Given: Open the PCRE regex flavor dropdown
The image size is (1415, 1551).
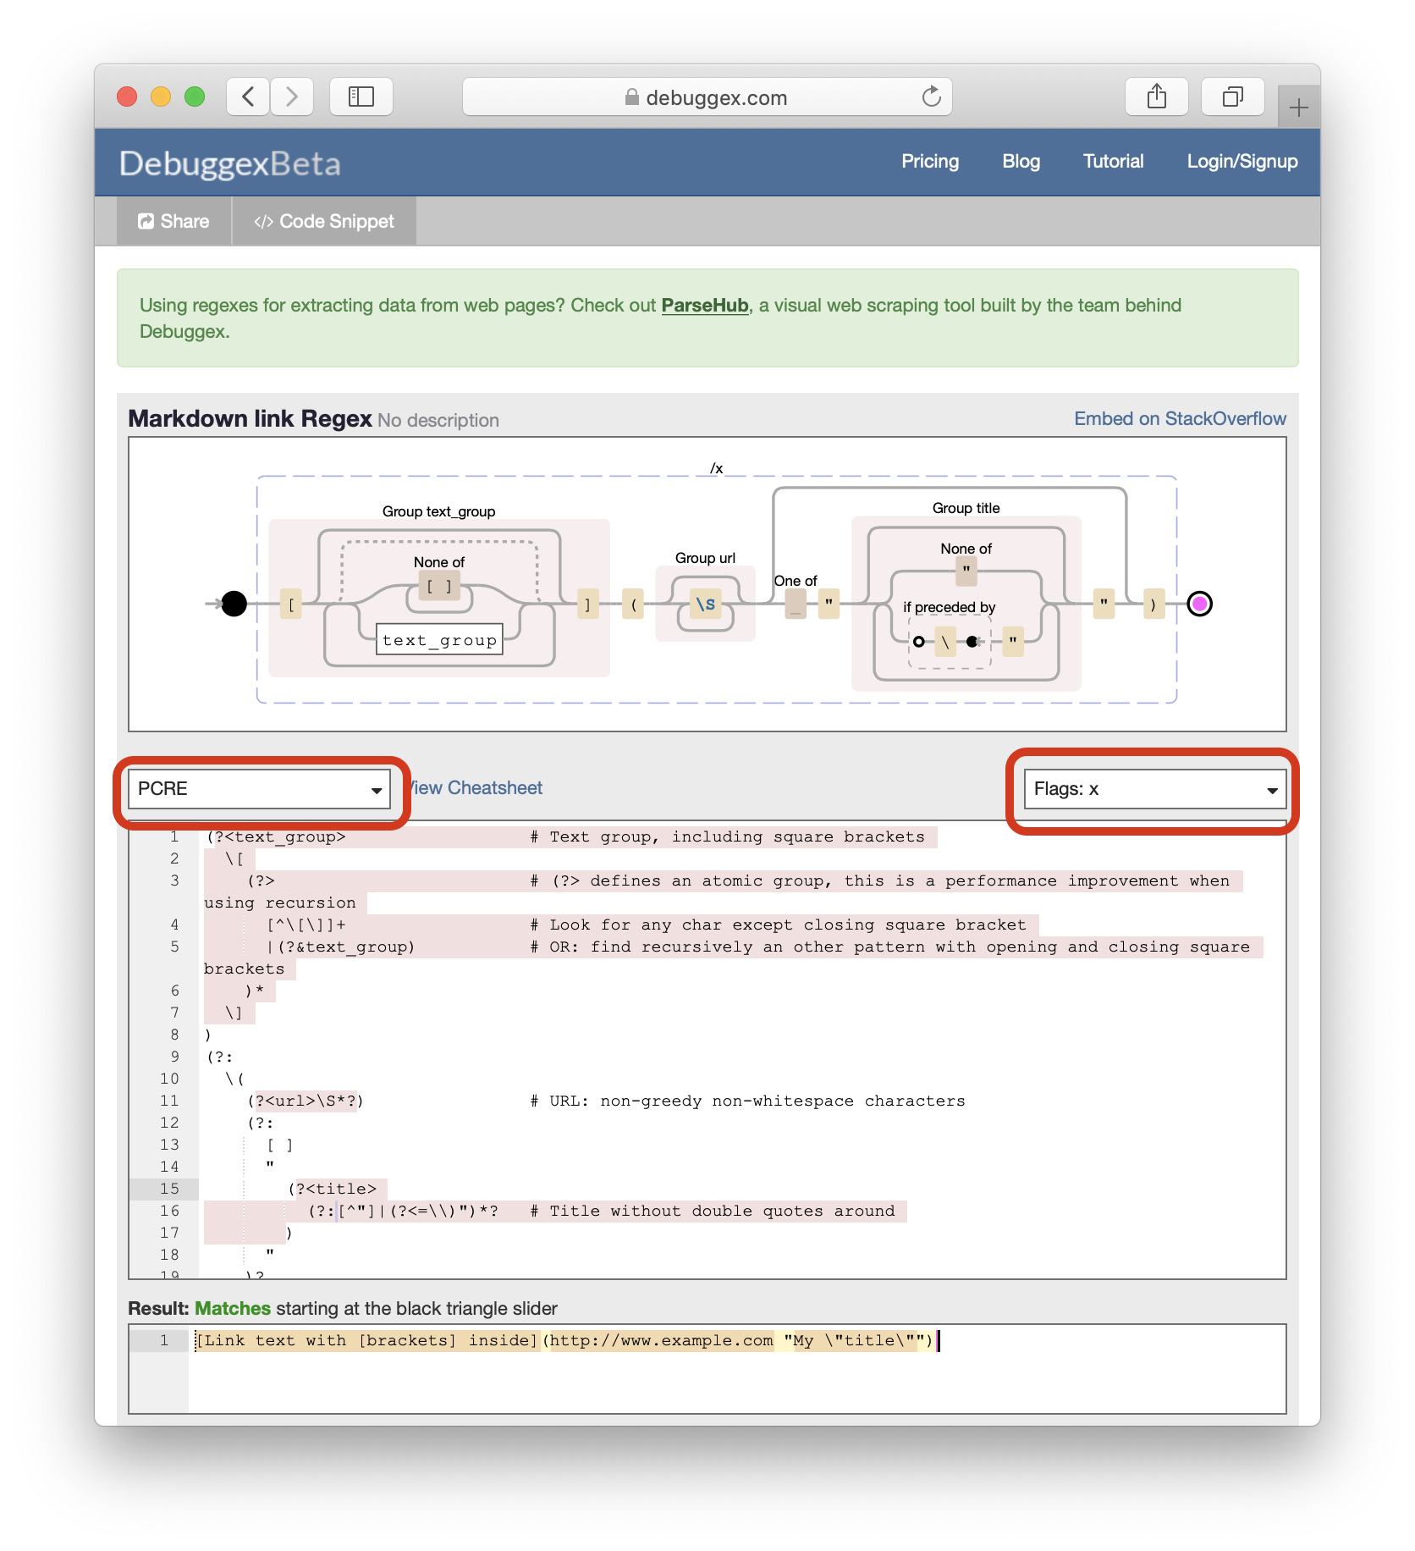Looking at the screenshot, I should (260, 789).
